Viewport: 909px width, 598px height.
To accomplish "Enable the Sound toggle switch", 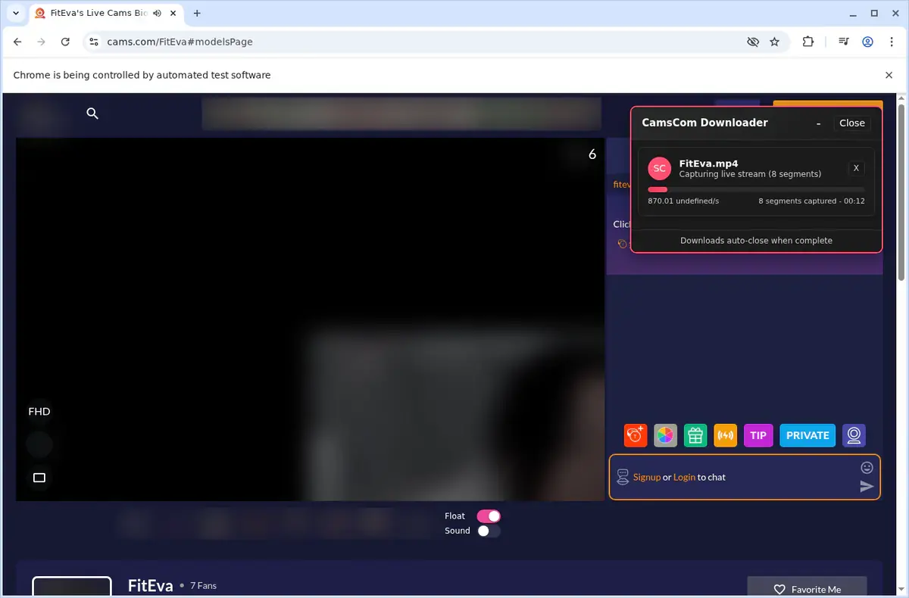I will click(x=489, y=531).
